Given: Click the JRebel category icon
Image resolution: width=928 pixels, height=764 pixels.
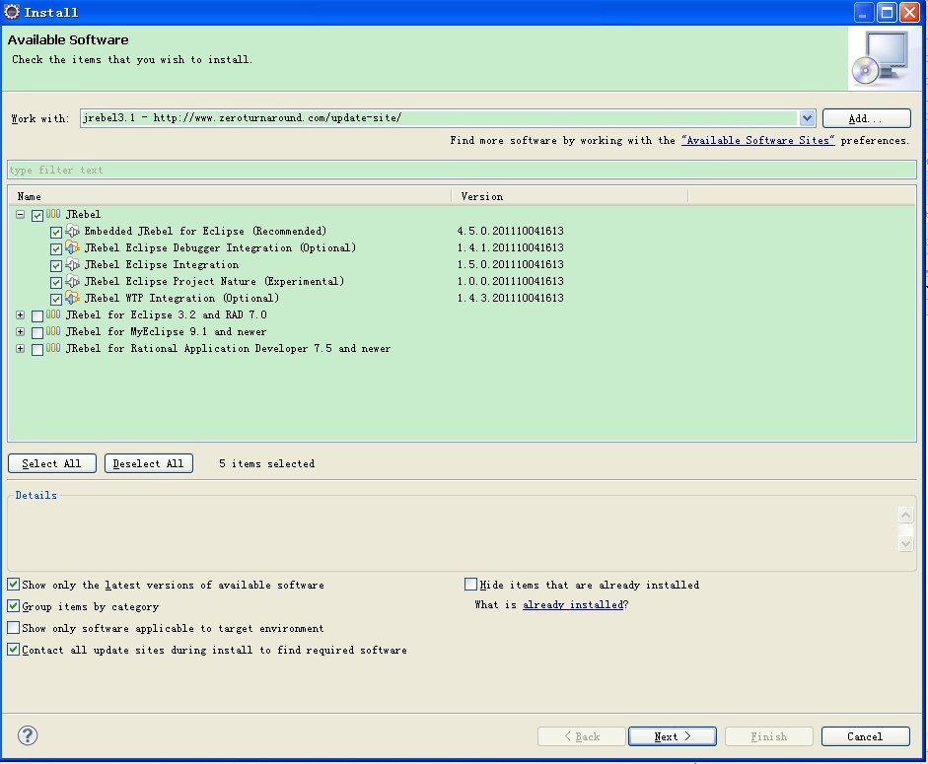Looking at the screenshot, I should tap(53, 214).
